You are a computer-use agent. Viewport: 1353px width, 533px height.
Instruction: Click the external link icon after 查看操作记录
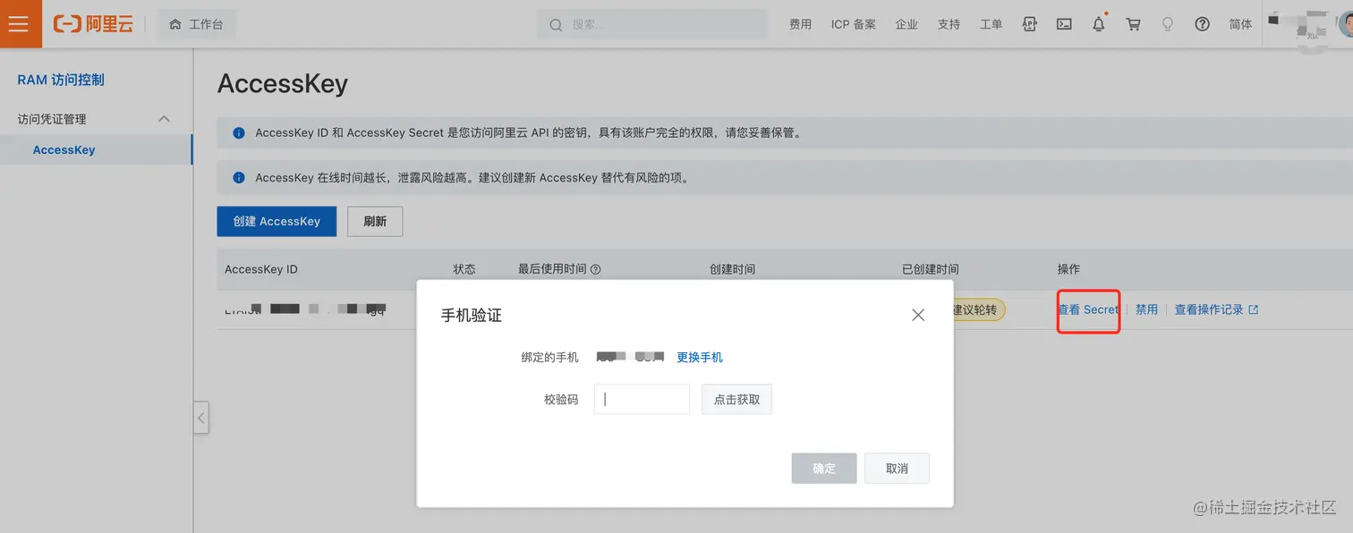pos(1254,309)
